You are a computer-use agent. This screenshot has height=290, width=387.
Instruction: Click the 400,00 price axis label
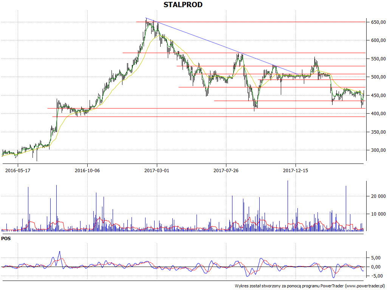(378, 113)
